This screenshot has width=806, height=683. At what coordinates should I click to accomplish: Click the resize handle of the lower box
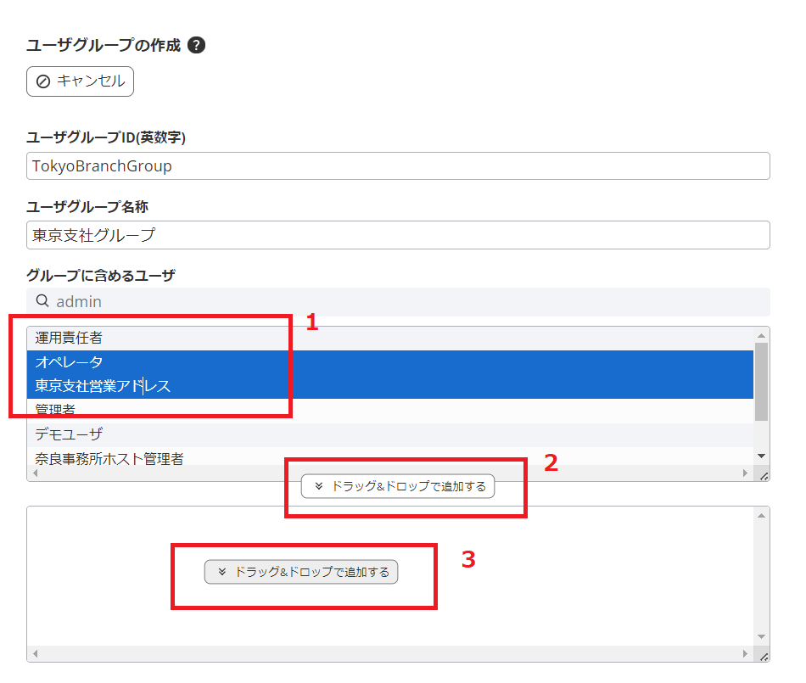pyautogui.click(x=764, y=656)
